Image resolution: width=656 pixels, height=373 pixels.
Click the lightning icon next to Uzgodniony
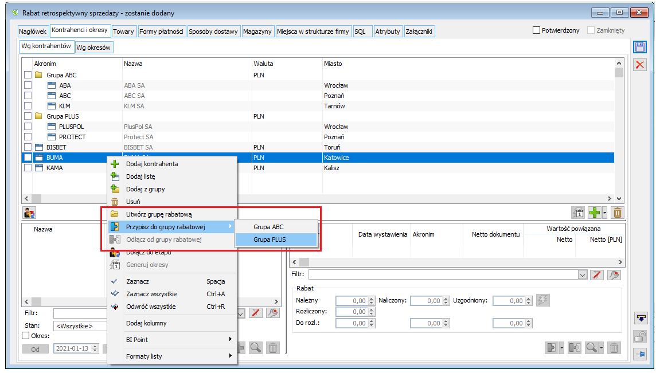tap(542, 300)
